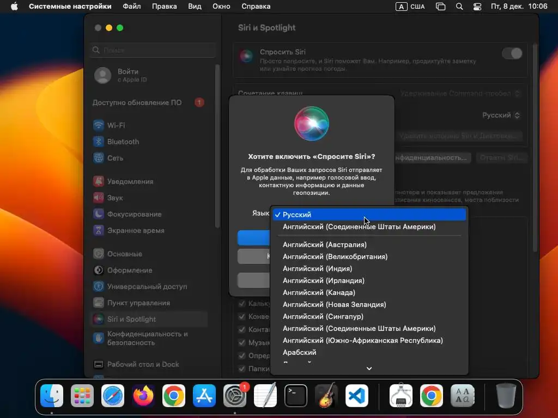
Task: Choose Английский (Великобритания) language
Action: pyautogui.click(x=369, y=257)
